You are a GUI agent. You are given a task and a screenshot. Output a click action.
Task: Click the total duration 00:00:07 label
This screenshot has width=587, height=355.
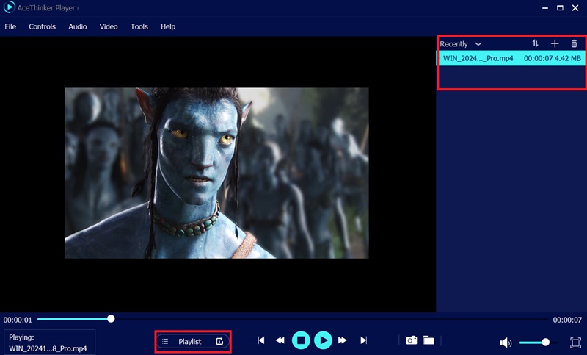[x=567, y=320]
